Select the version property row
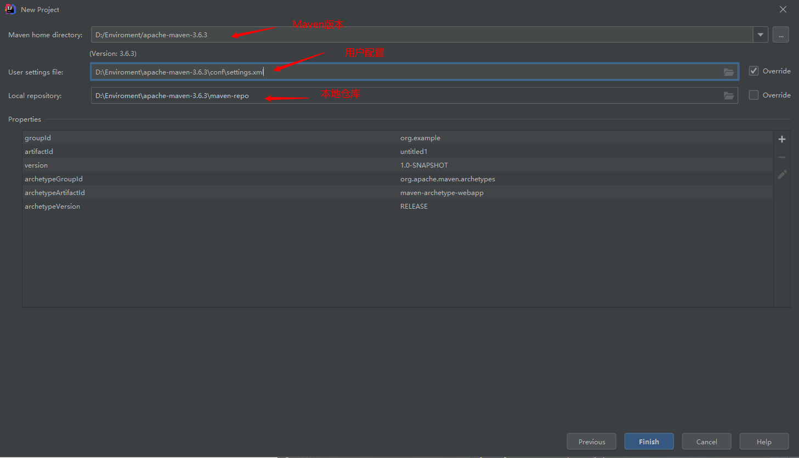Image resolution: width=799 pixels, height=458 pixels. (398, 165)
